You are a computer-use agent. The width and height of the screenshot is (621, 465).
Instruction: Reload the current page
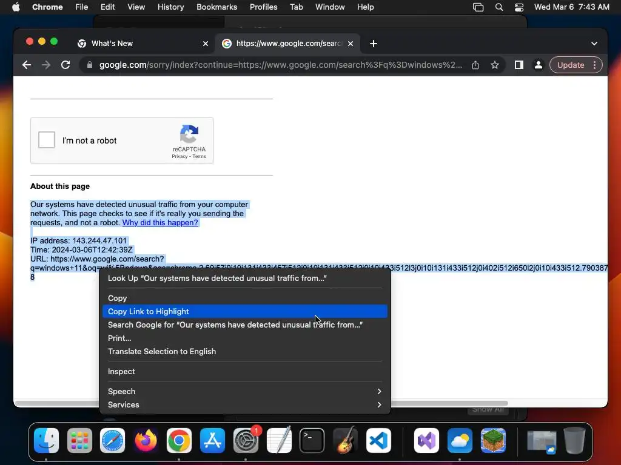point(65,65)
